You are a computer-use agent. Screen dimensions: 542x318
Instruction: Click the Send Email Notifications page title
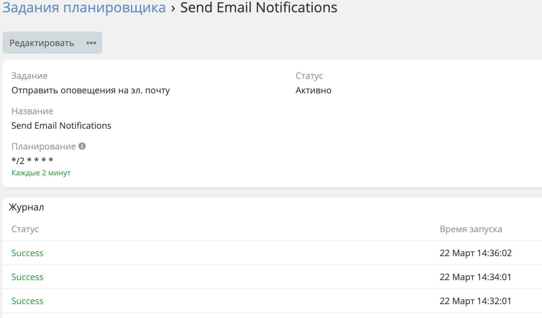coord(259,8)
